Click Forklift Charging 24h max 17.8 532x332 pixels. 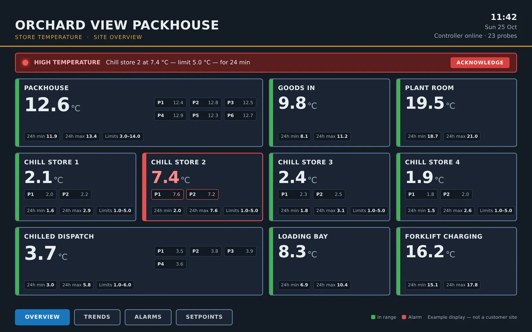click(462, 285)
